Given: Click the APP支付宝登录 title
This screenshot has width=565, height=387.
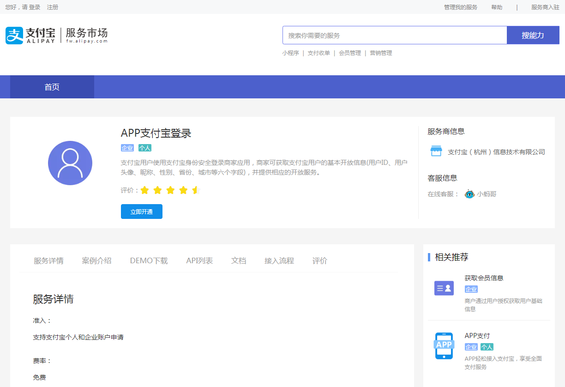Looking at the screenshot, I should 156,133.
